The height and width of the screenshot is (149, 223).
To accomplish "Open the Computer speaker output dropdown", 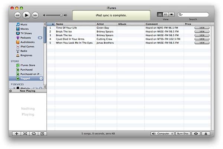I will point(162,134).
